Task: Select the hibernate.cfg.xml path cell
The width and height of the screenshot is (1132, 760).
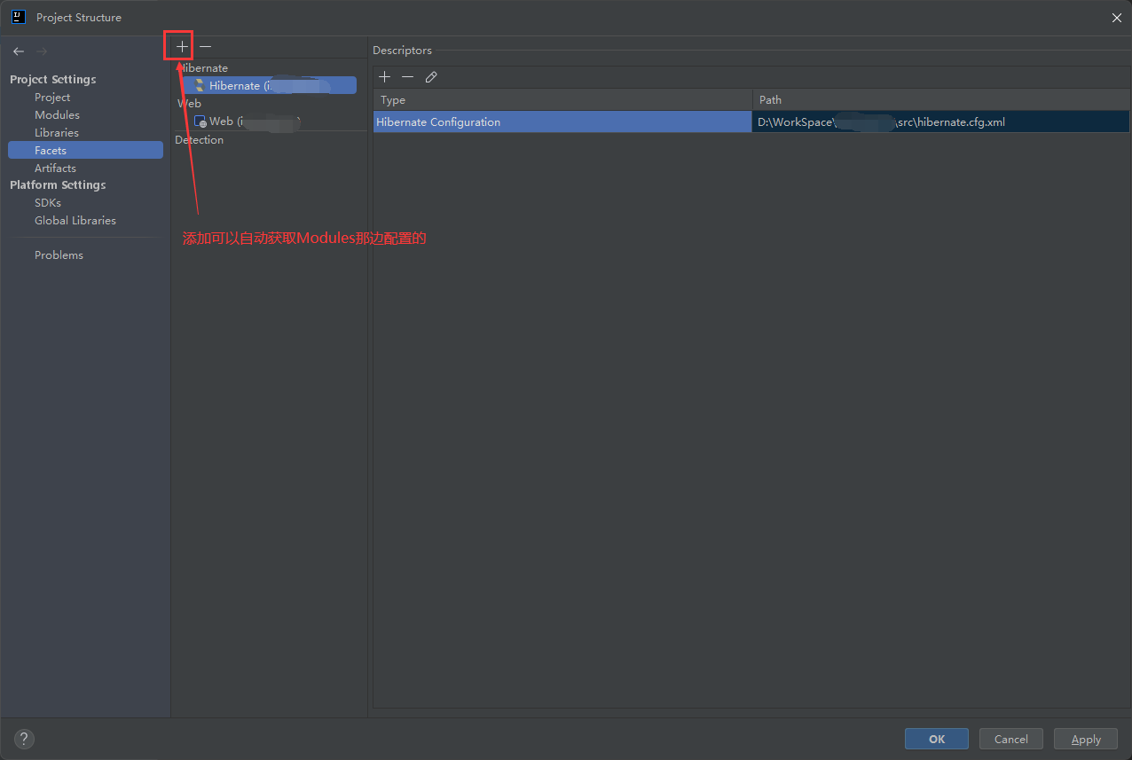Action: pos(941,122)
